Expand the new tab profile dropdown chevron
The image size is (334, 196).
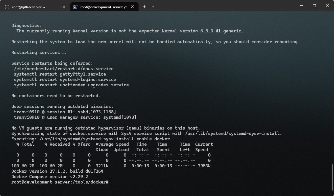(x=153, y=7)
